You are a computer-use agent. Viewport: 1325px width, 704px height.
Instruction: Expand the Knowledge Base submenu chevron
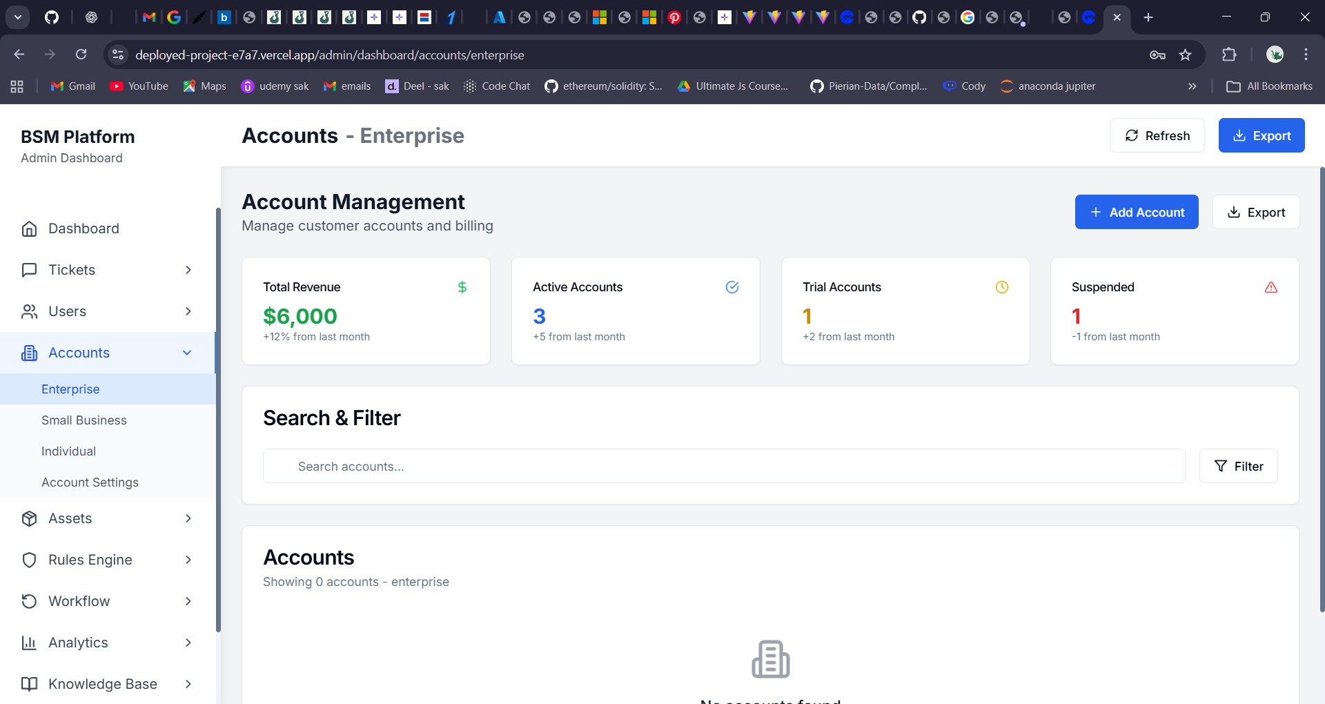(188, 684)
